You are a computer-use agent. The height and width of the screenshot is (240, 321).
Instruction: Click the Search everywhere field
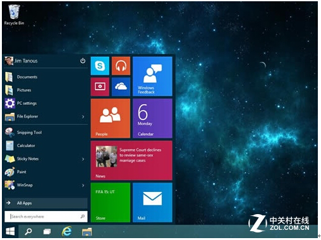pos(46,217)
